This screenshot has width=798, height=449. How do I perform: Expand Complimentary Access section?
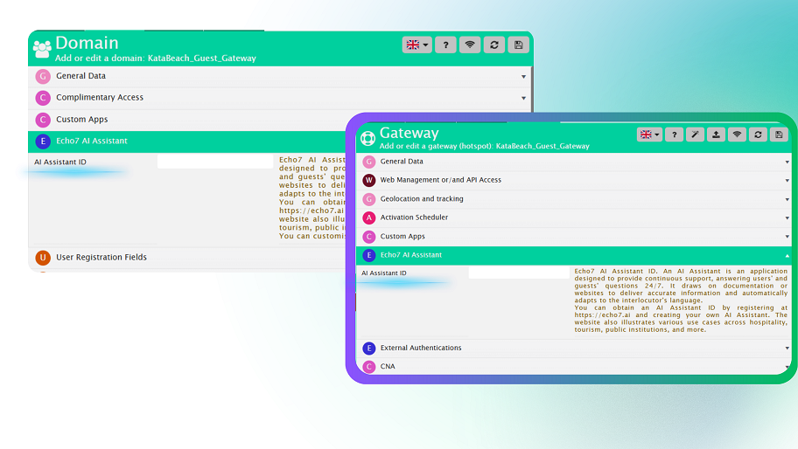click(280, 98)
